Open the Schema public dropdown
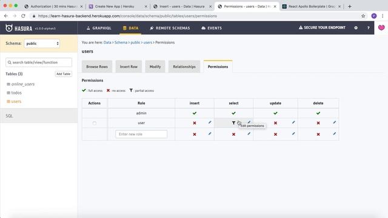This screenshot has height=218, width=388. point(42,44)
